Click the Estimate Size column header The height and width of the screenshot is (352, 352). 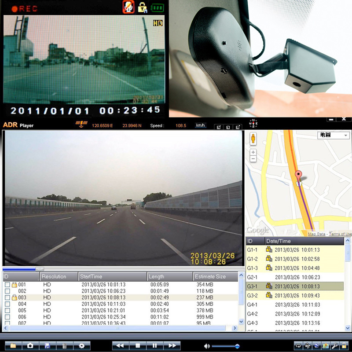215,277
